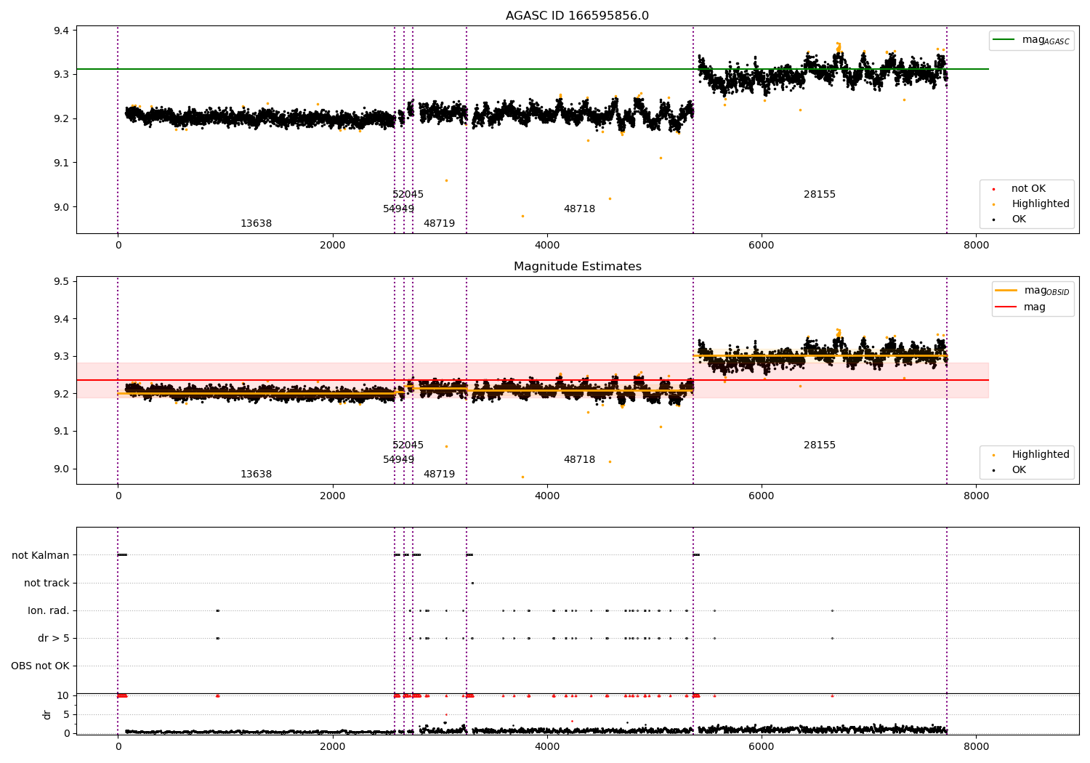This screenshot has width=1090, height=763.
Task: Click OBSID label 52045 in top plot
Action: [408, 195]
